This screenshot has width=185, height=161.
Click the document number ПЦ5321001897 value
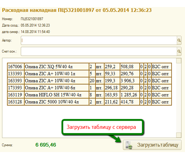coord(32,19)
